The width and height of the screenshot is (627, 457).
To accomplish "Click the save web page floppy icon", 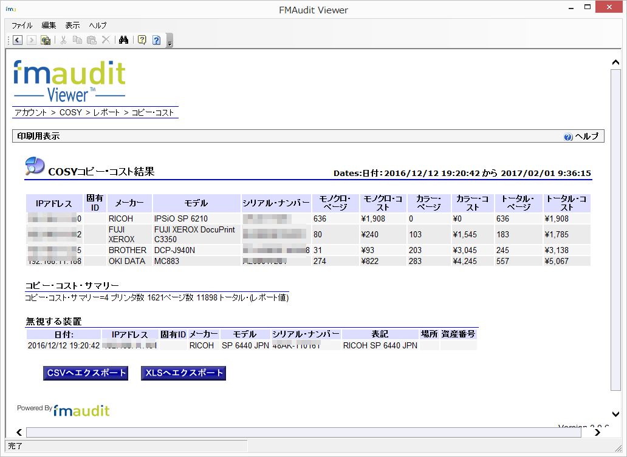I will click(x=46, y=40).
